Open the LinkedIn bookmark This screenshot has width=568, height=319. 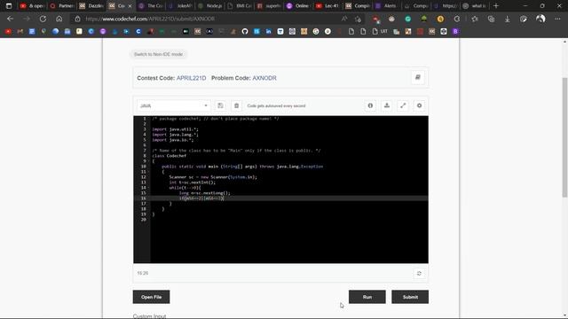268,32
